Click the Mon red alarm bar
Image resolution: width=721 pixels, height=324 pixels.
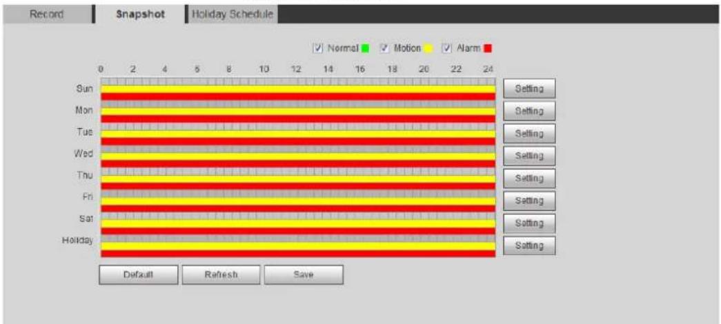point(298,119)
